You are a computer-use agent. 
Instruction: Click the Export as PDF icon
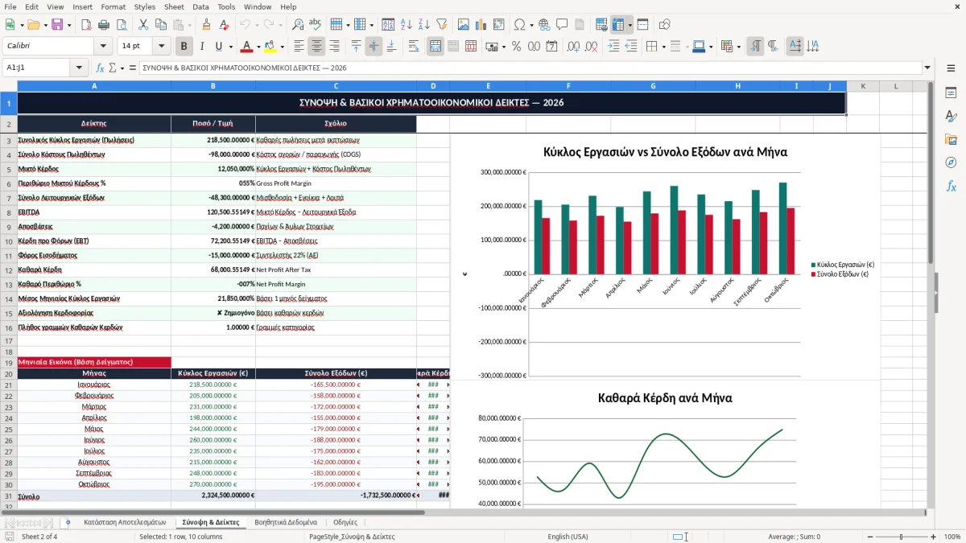pyautogui.click(x=85, y=25)
